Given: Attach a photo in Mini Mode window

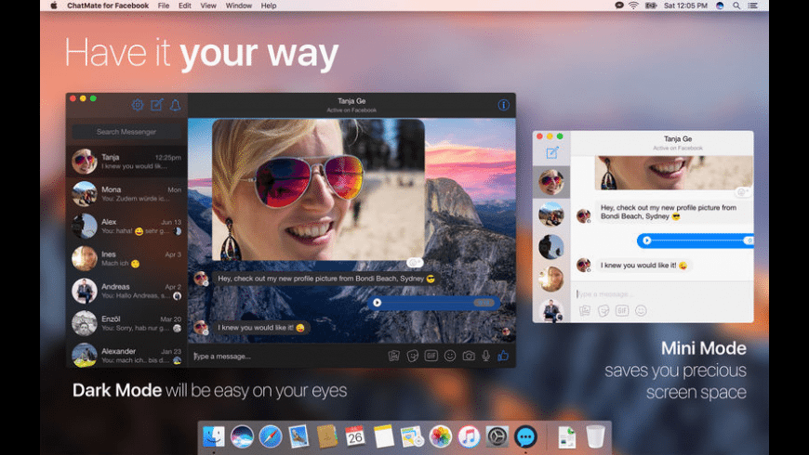Looking at the screenshot, I should coord(585,311).
